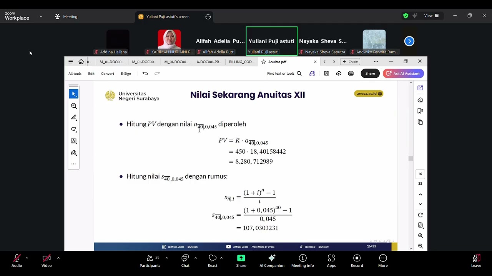Go to previous tabs arrow
492x276 pixels.
[x=324, y=62]
